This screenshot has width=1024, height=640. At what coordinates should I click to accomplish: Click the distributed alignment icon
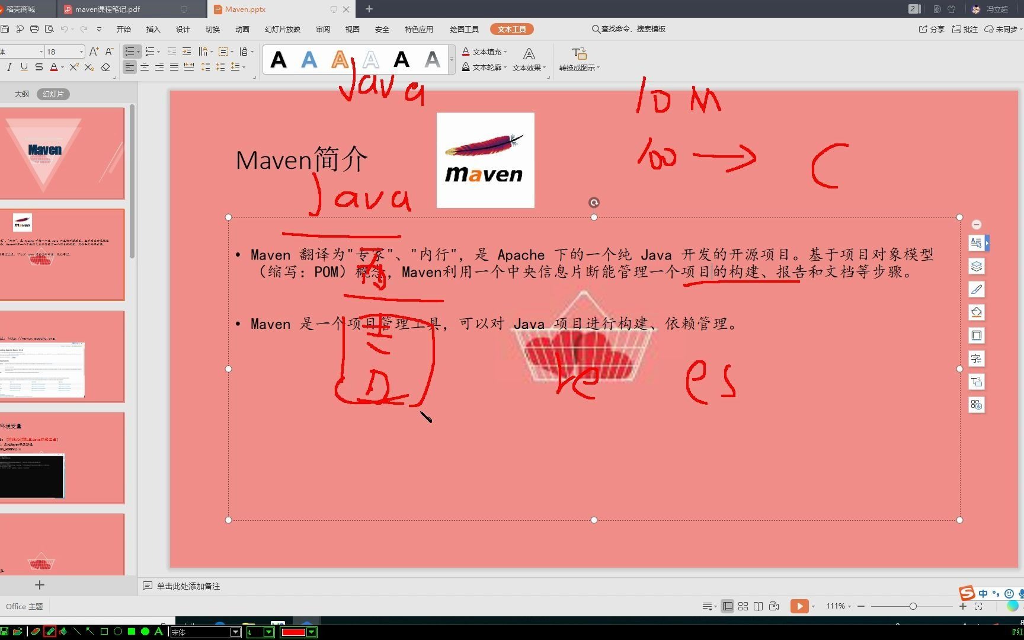tap(189, 67)
